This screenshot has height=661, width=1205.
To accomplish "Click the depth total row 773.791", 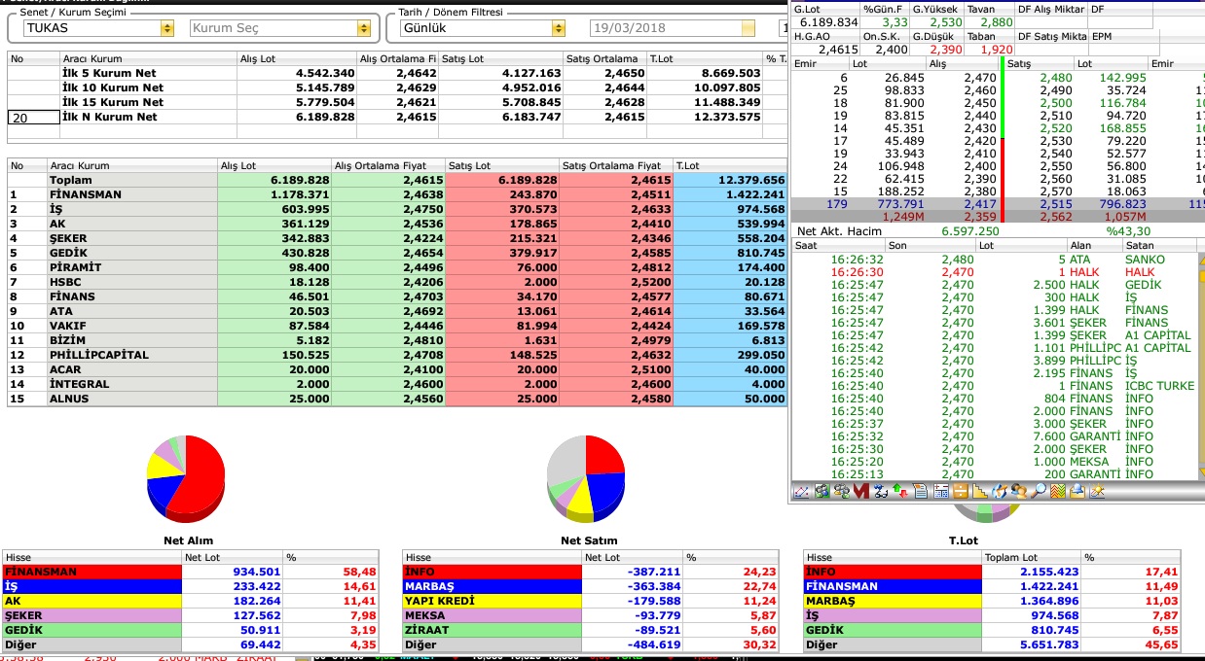I will click(998, 203).
